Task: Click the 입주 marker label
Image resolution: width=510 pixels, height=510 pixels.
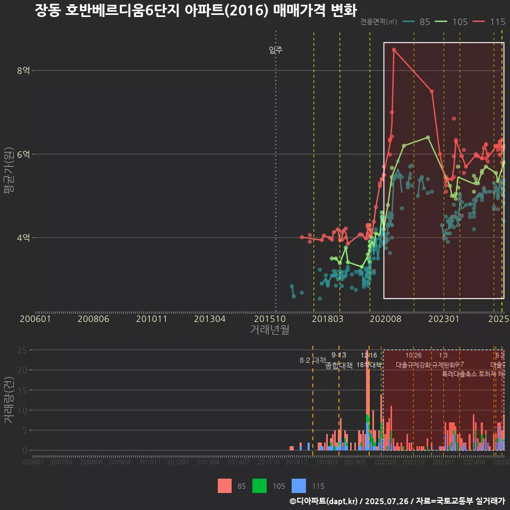Action: click(276, 50)
